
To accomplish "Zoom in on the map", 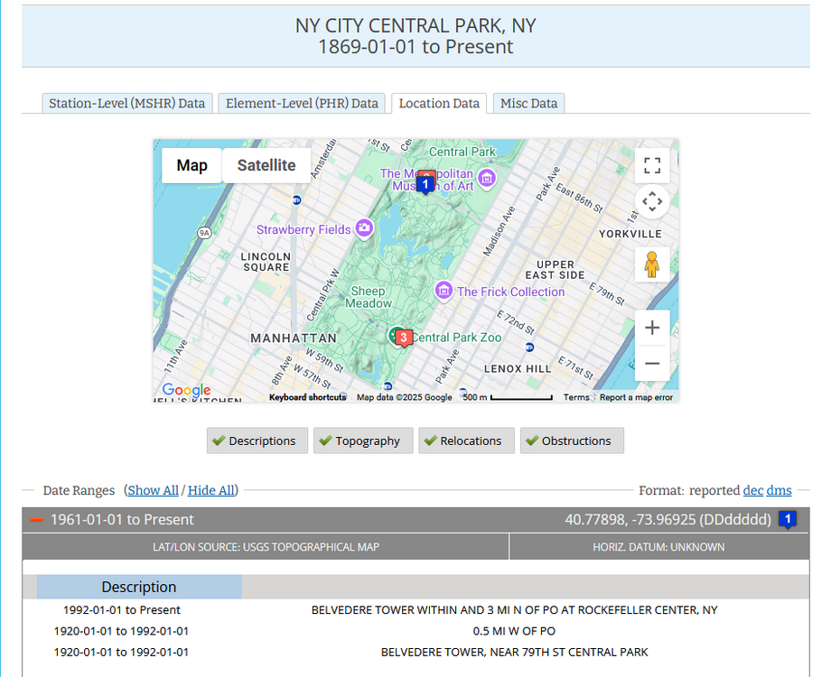I will [x=652, y=328].
